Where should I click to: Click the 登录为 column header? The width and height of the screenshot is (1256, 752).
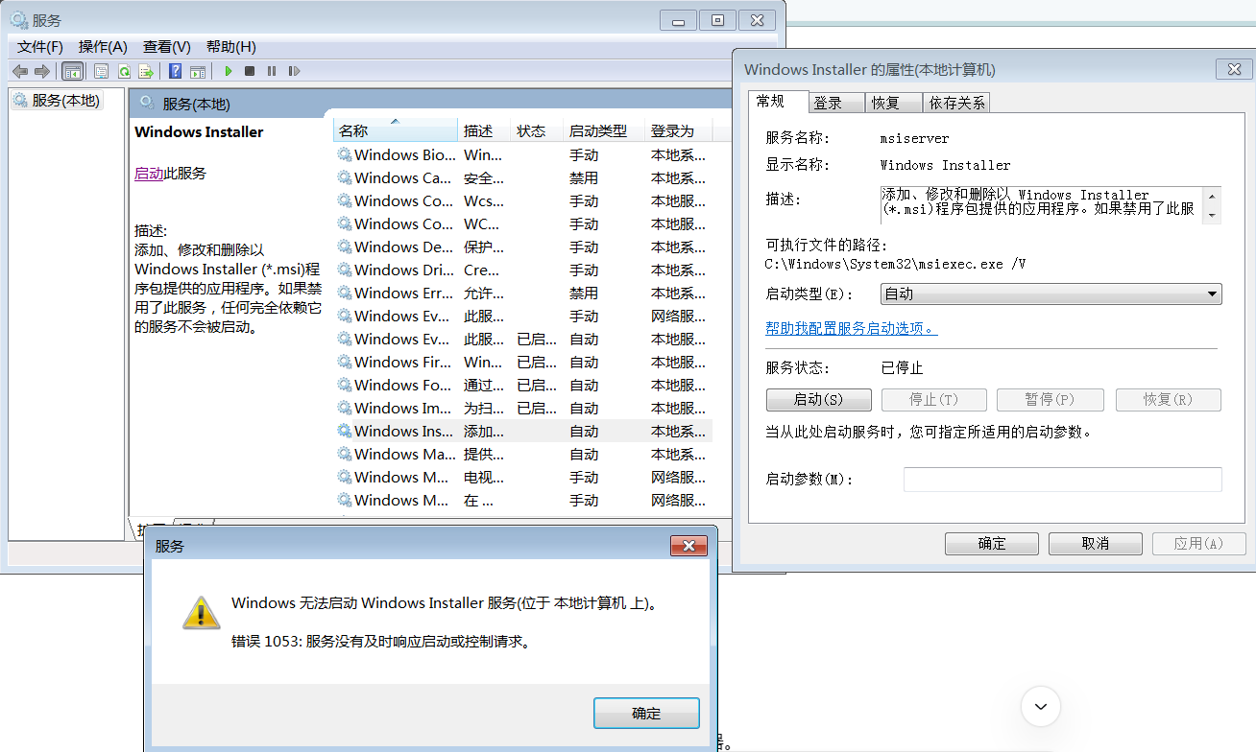point(679,130)
